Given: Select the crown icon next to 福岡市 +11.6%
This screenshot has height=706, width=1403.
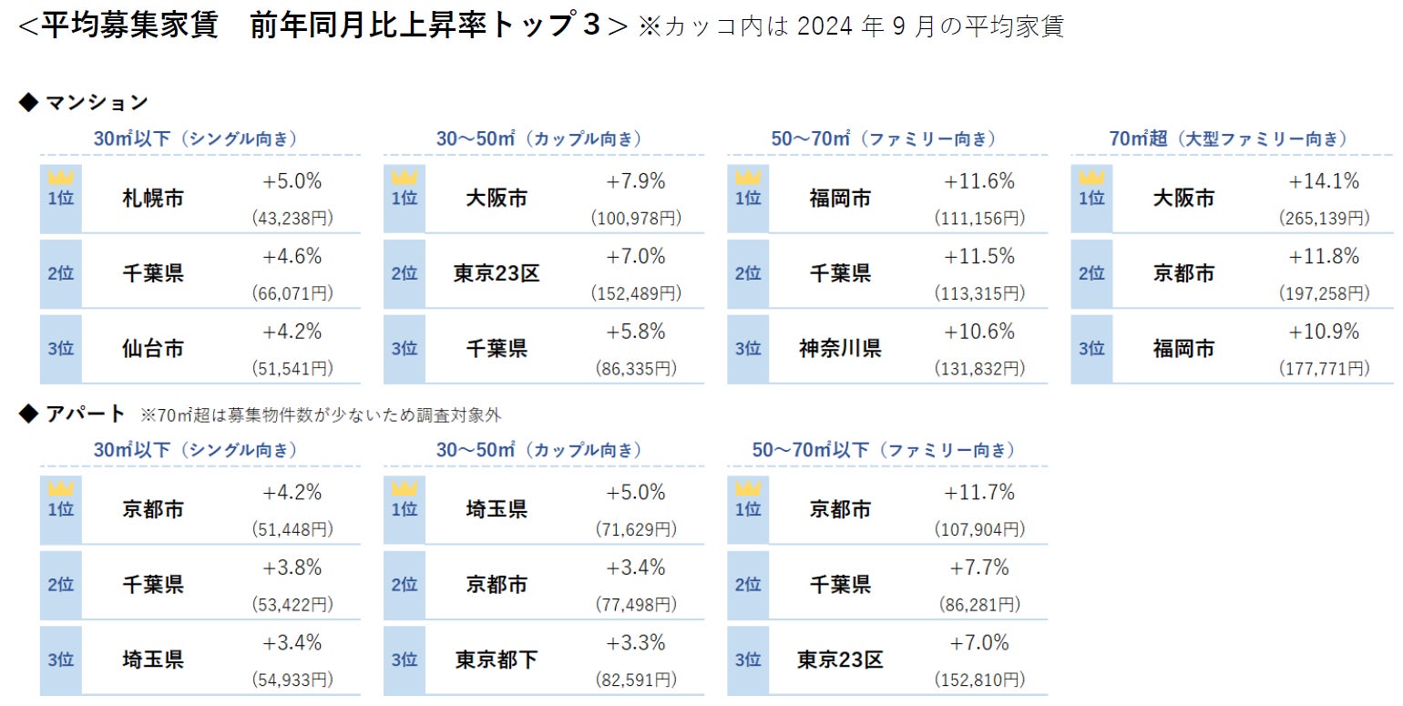Looking at the screenshot, I should [x=747, y=177].
